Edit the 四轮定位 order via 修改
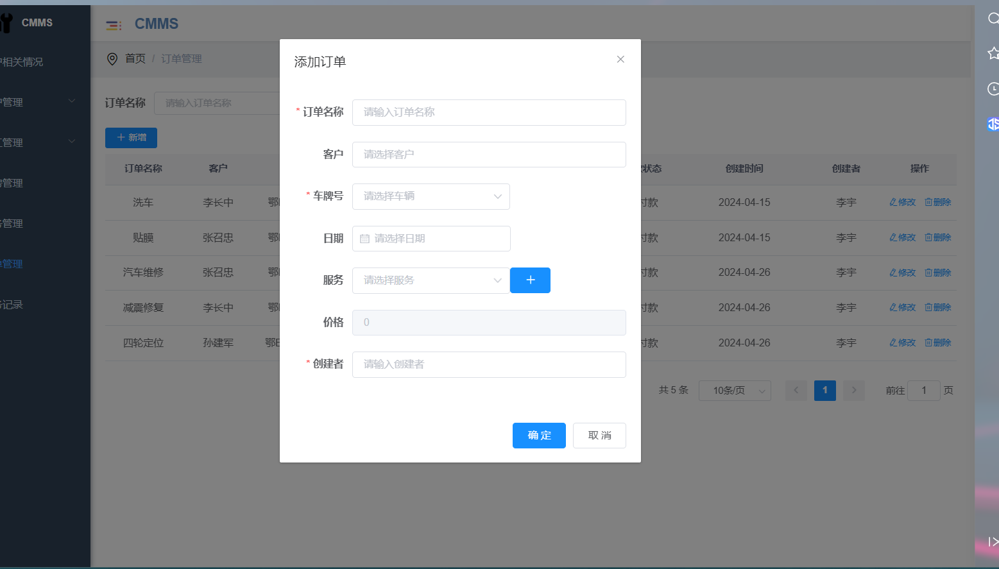 [x=903, y=343]
